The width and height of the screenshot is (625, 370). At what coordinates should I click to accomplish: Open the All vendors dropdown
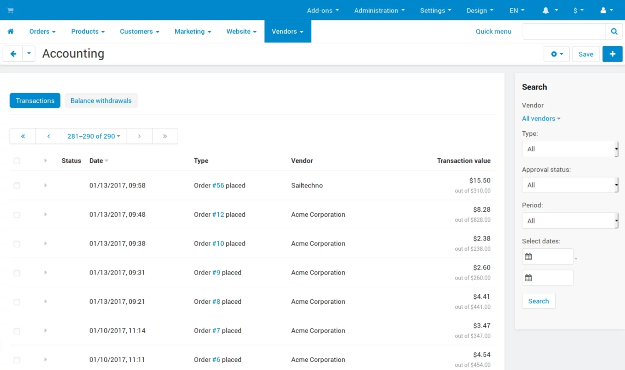click(541, 119)
